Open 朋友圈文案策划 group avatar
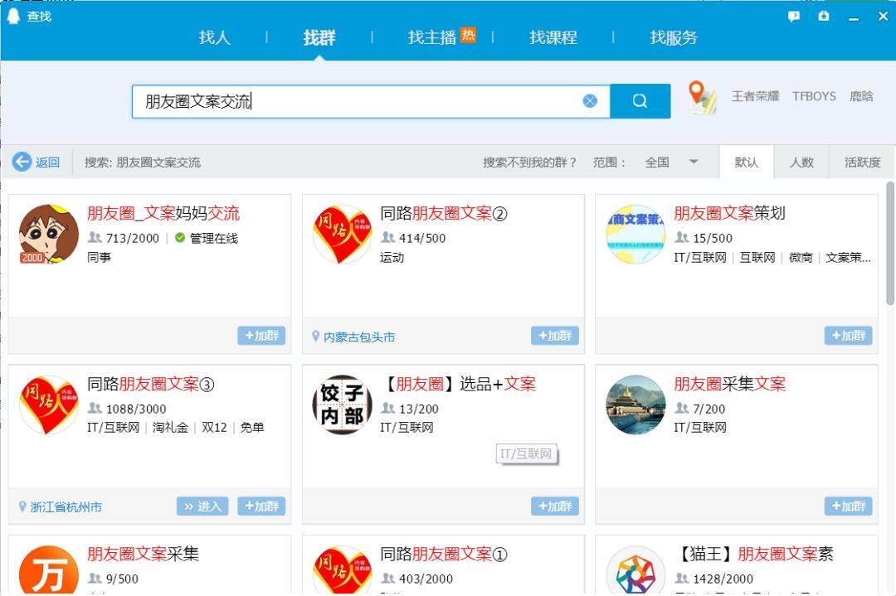This screenshot has height=596, width=896. coord(635,234)
